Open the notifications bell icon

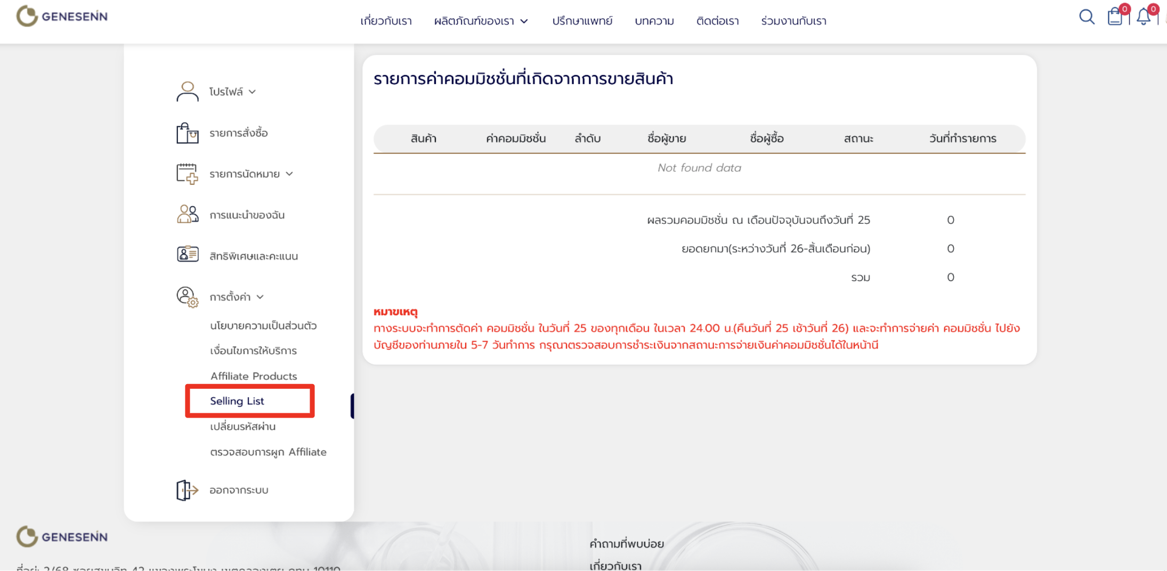tap(1144, 17)
